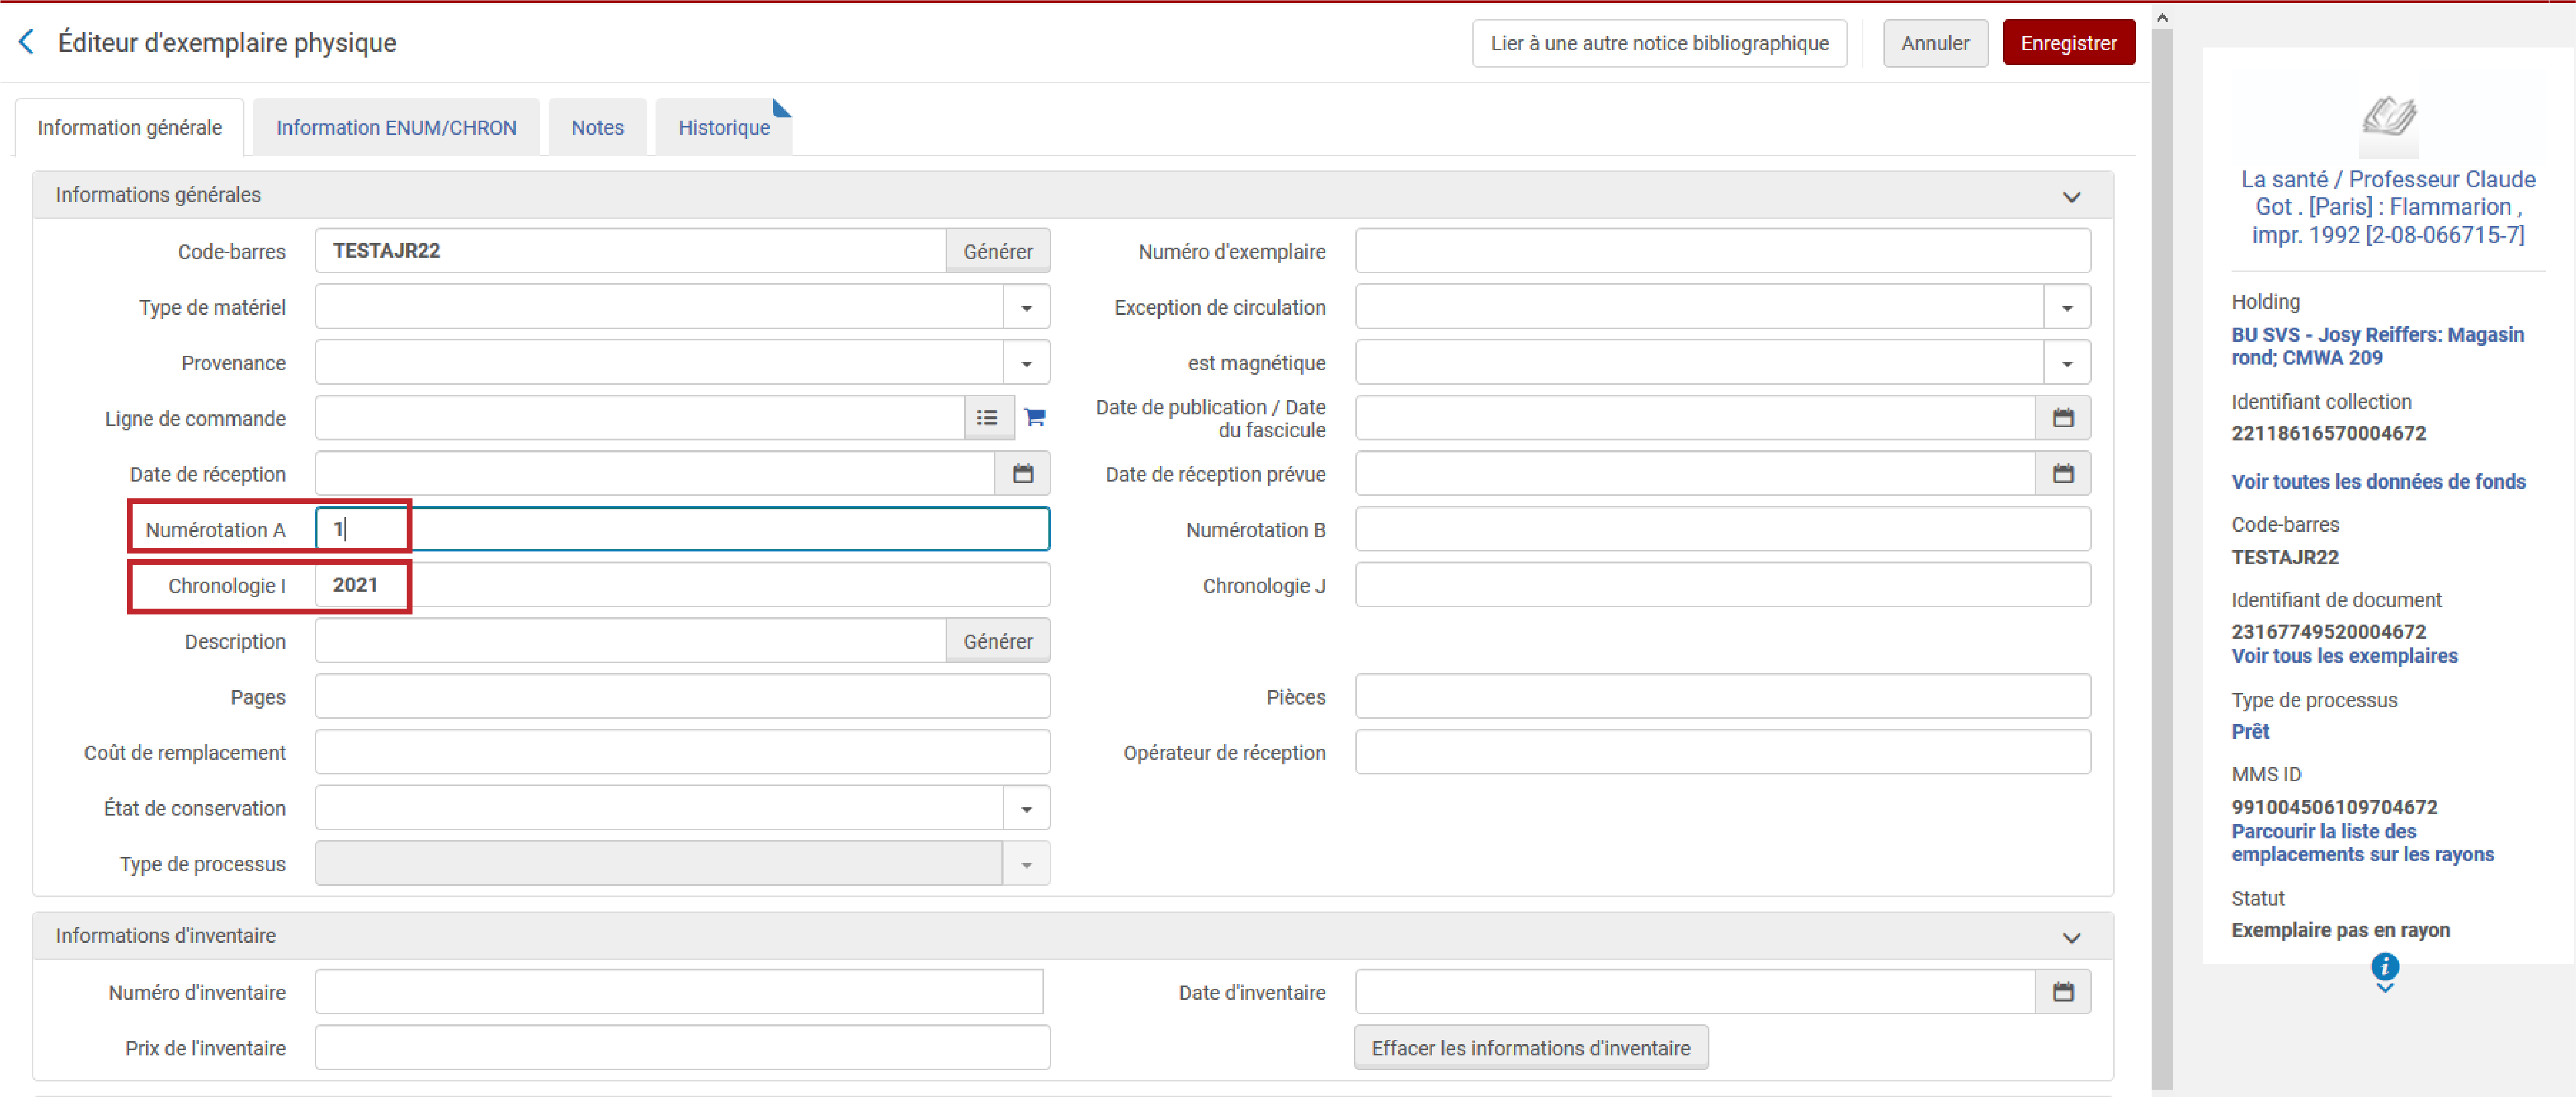This screenshot has height=1097, width=2576.
Task: Open the Type de matériel dropdown
Action: tap(1026, 307)
